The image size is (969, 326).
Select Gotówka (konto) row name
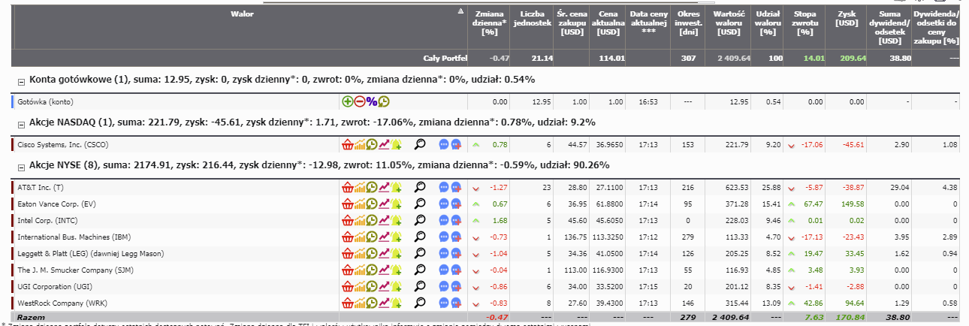point(45,101)
